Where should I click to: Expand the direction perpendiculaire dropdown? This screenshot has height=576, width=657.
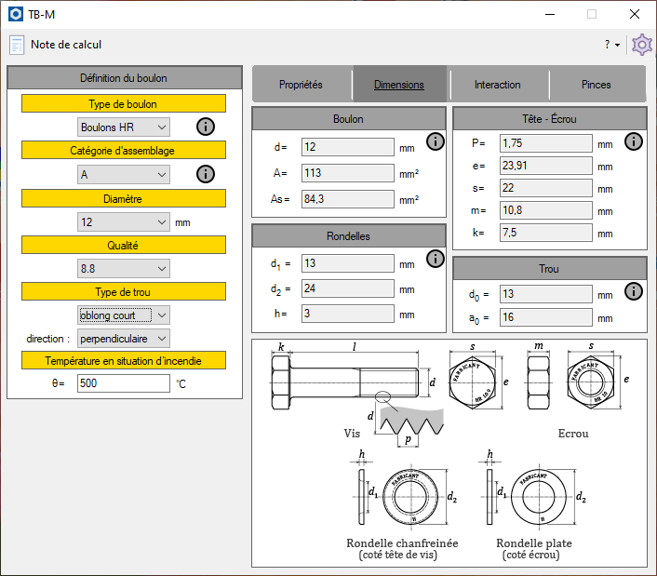[124, 339]
